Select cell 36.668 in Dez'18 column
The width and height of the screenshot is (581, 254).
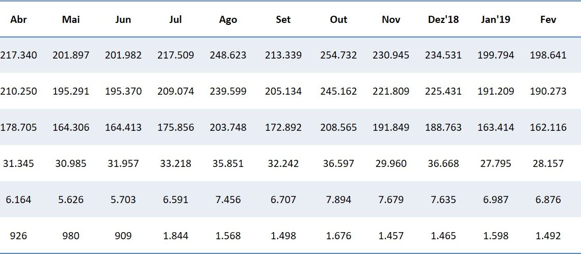coord(443,163)
